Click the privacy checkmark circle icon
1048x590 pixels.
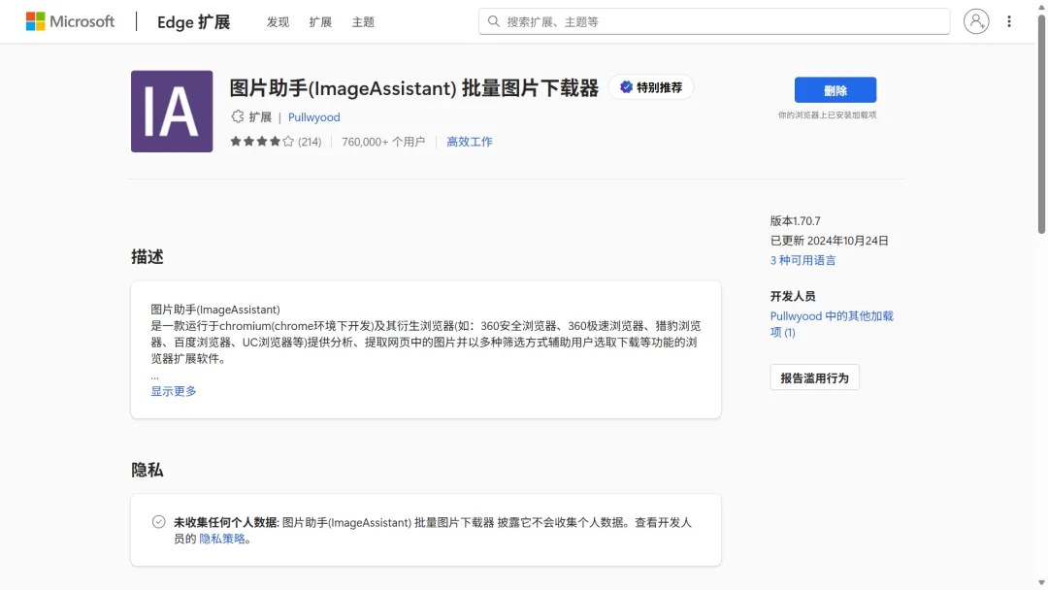(x=158, y=522)
